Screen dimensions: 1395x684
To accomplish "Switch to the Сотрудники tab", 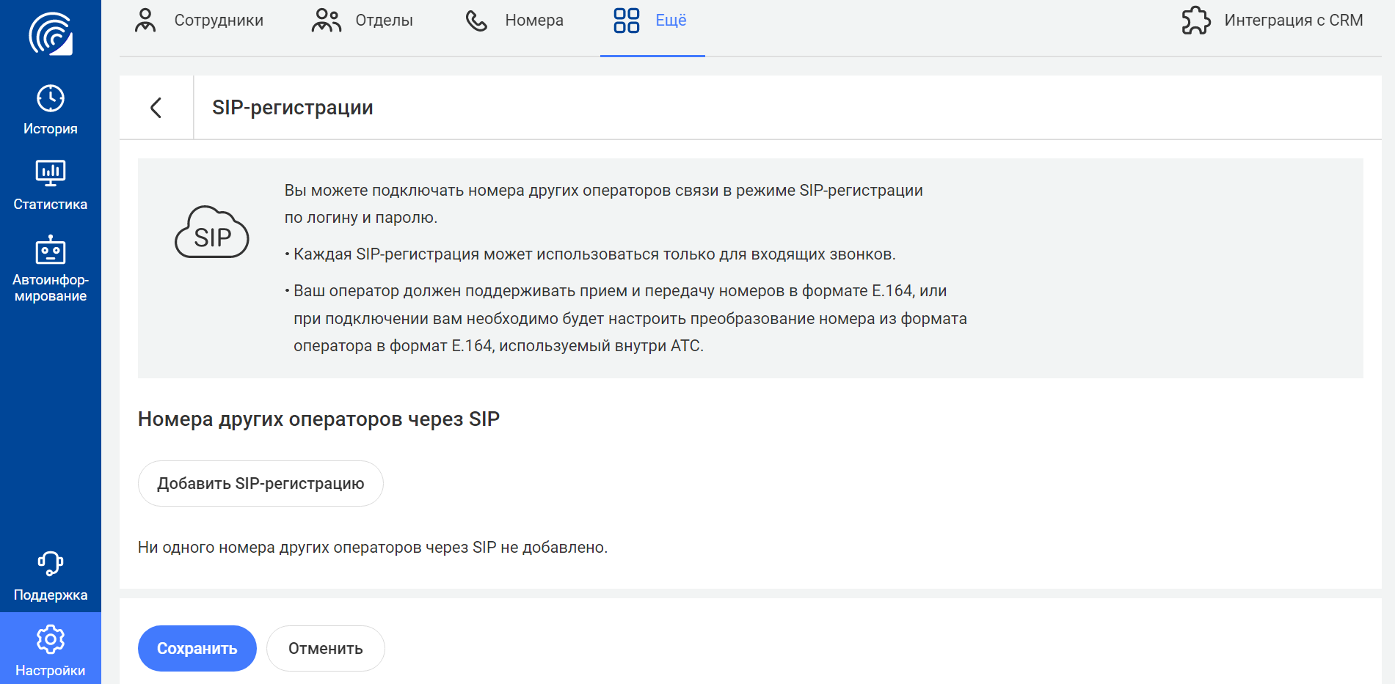I will tap(199, 21).
